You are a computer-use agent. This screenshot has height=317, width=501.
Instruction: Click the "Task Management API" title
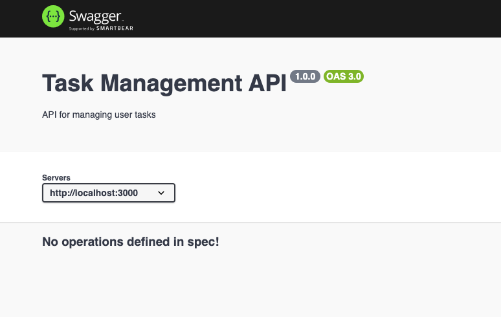(x=164, y=83)
